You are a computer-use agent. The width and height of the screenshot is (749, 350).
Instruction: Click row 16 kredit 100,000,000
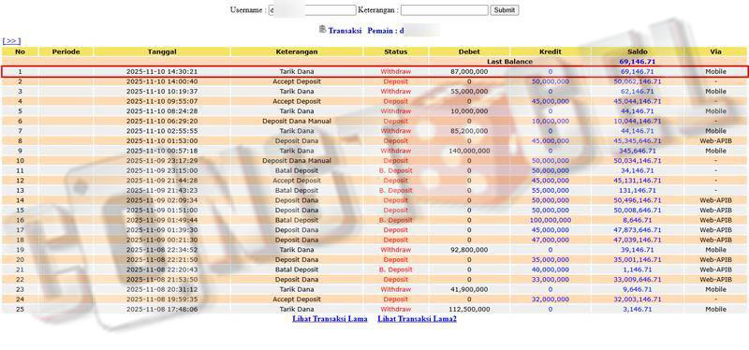point(551,220)
